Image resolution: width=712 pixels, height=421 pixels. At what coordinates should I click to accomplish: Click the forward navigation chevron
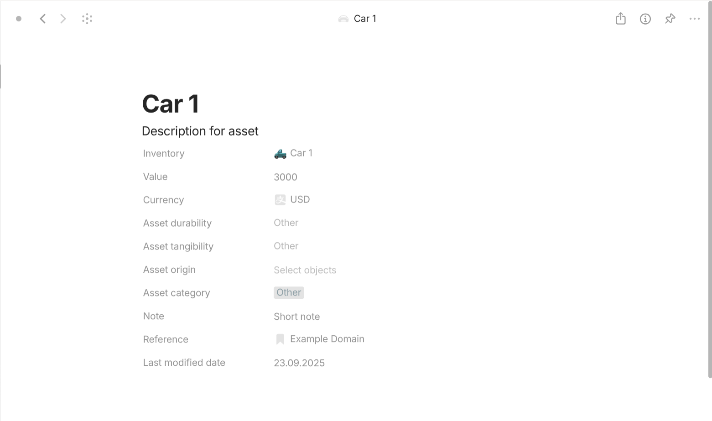(x=63, y=19)
